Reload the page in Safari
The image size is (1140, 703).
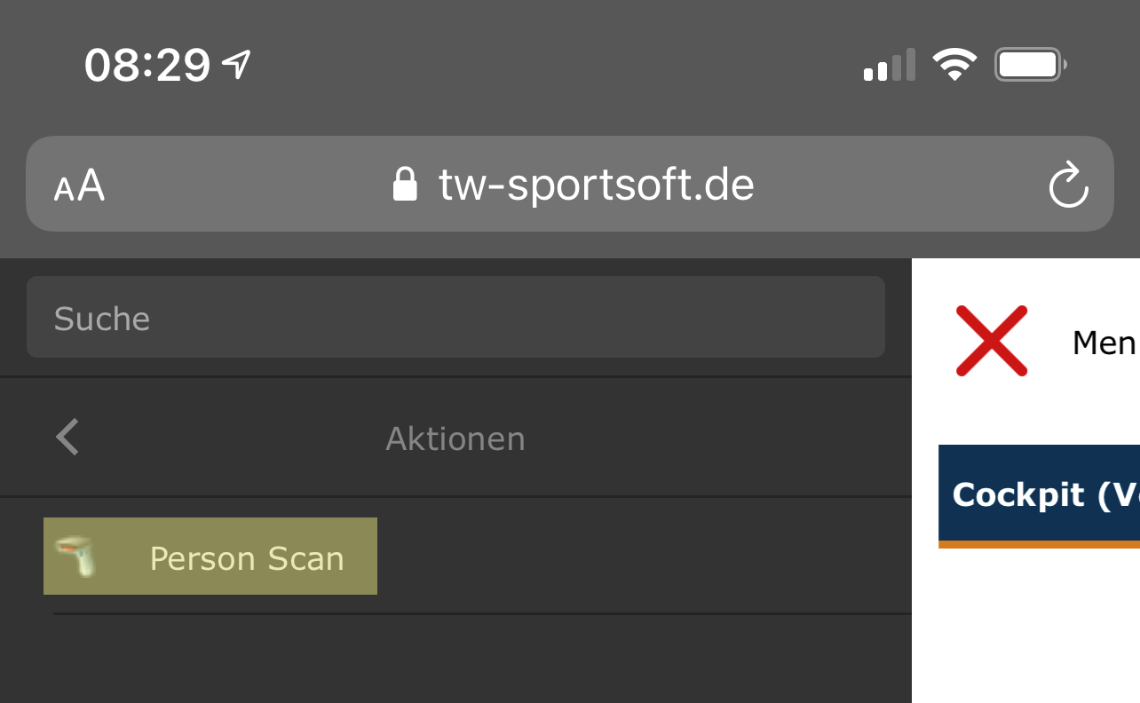pyautogui.click(x=1068, y=185)
